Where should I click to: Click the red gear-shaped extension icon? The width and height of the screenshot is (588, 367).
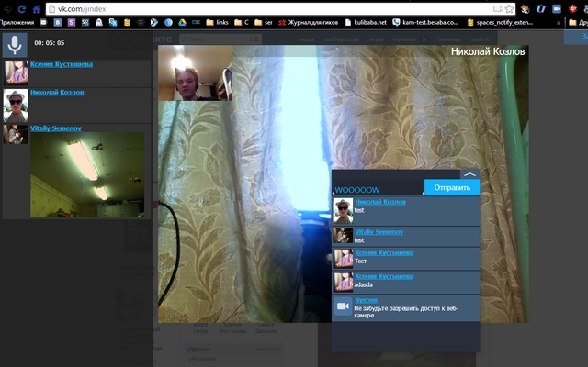tap(572, 9)
